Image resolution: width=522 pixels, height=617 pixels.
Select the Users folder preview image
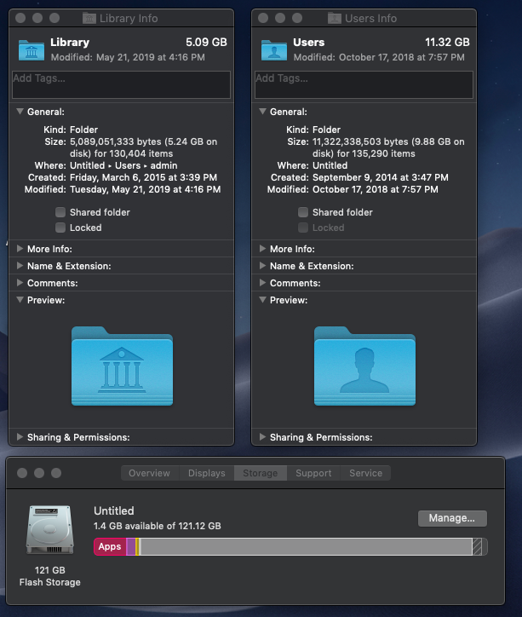click(364, 366)
